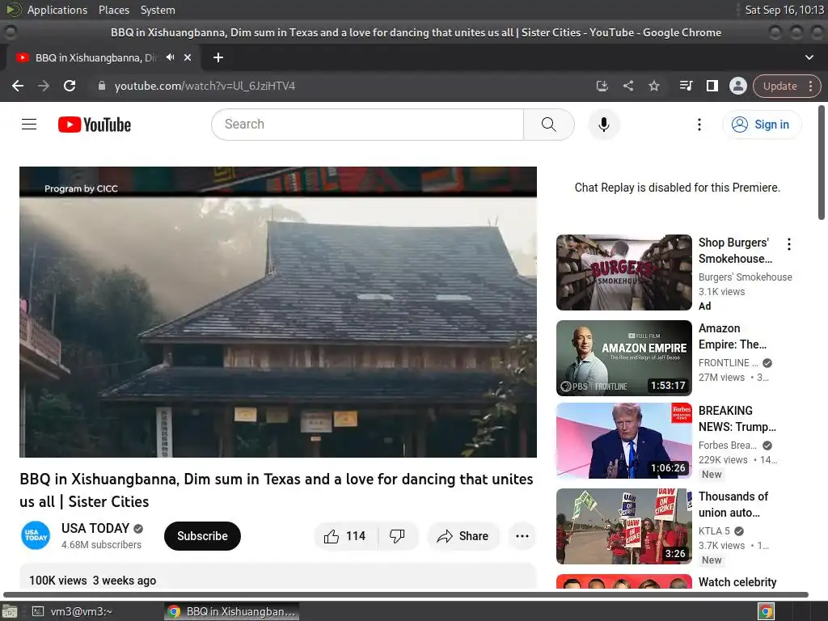Open a new tab
The height and width of the screenshot is (621, 828).
pyautogui.click(x=218, y=57)
